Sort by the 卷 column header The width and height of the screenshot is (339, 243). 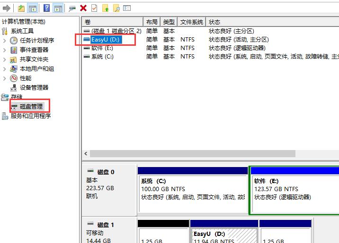(112, 22)
